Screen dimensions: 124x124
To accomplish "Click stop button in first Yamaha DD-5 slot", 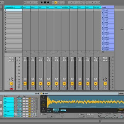I will 6,10.
